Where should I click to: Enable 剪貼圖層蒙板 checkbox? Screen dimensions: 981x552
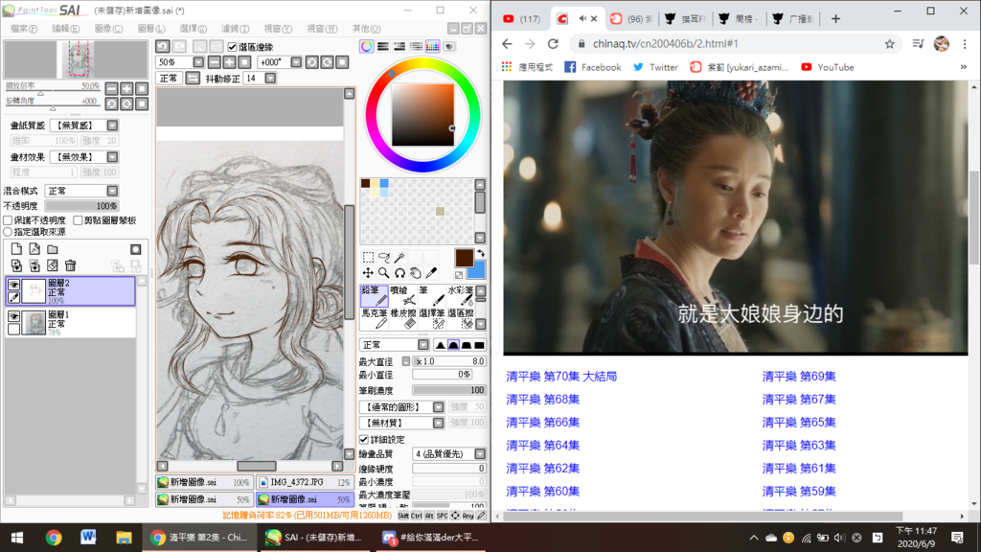pyautogui.click(x=78, y=220)
